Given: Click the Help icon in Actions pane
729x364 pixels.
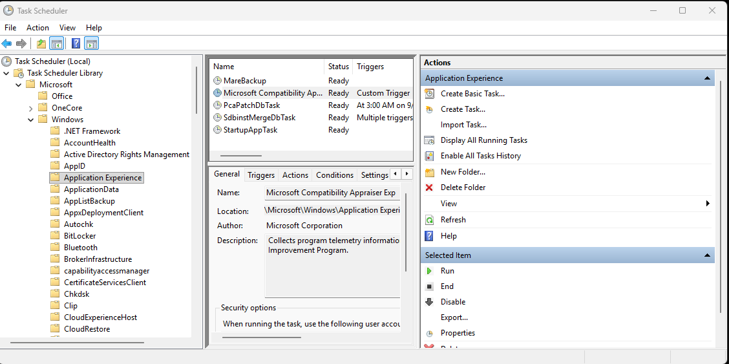Looking at the screenshot, I should click(x=430, y=236).
